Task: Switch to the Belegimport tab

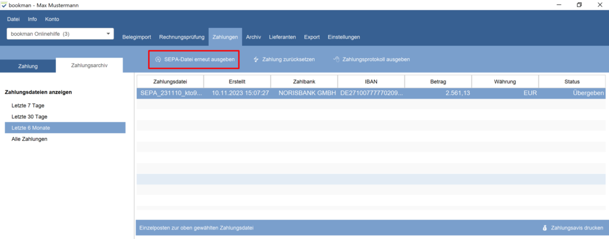Action: 137,37
